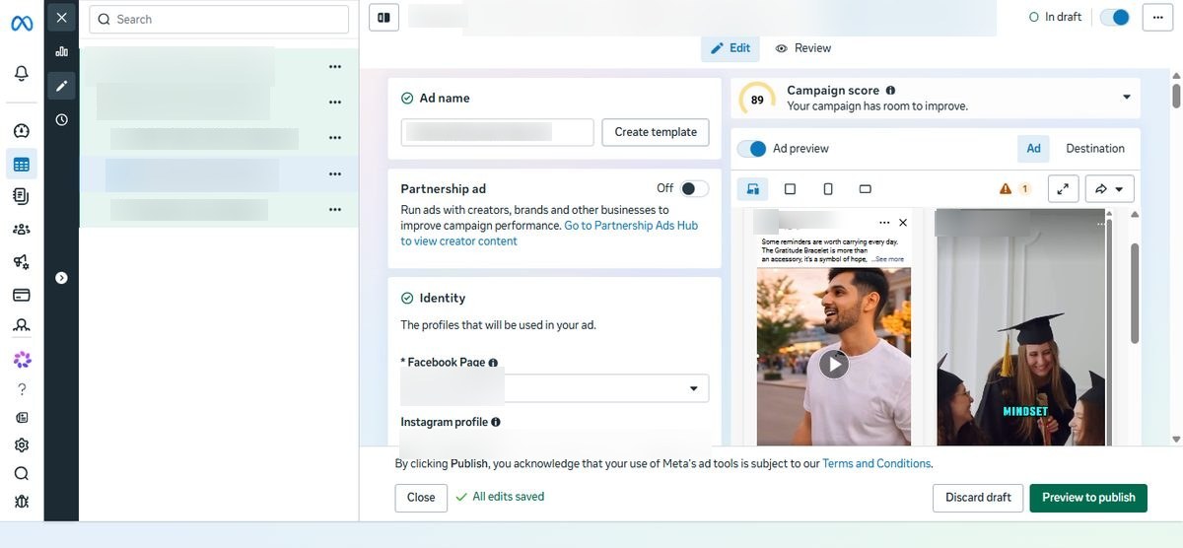The height and width of the screenshot is (548, 1183).
Task: Open the purple flower AI icon
Action: point(22,359)
